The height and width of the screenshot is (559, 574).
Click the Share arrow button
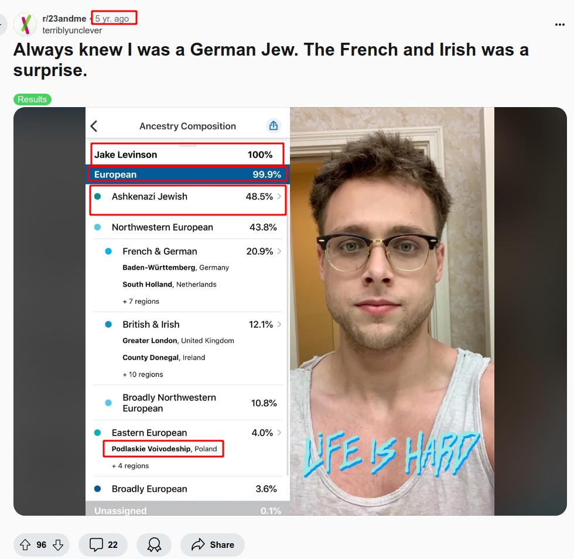click(x=213, y=545)
